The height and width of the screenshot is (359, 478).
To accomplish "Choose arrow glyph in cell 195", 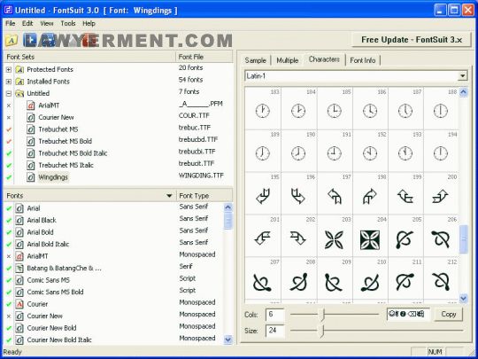I will [x=263, y=196].
